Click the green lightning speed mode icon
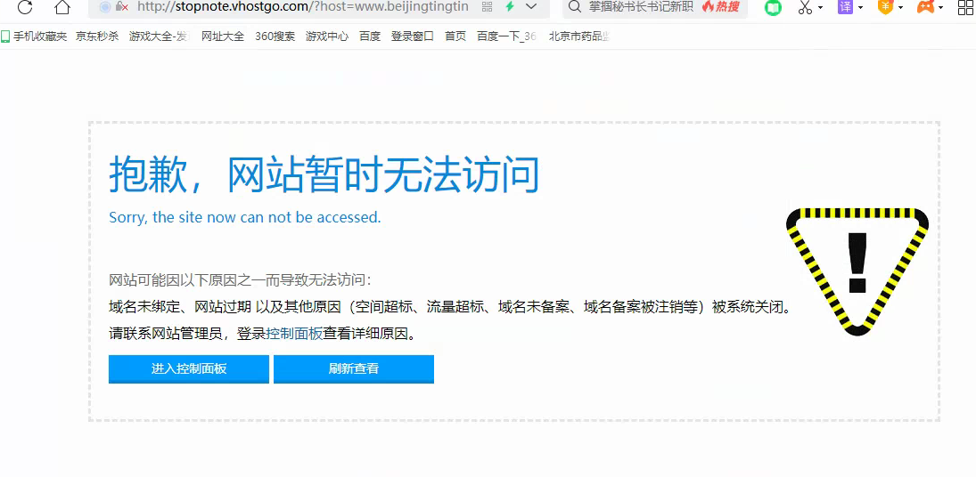 (509, 7)
